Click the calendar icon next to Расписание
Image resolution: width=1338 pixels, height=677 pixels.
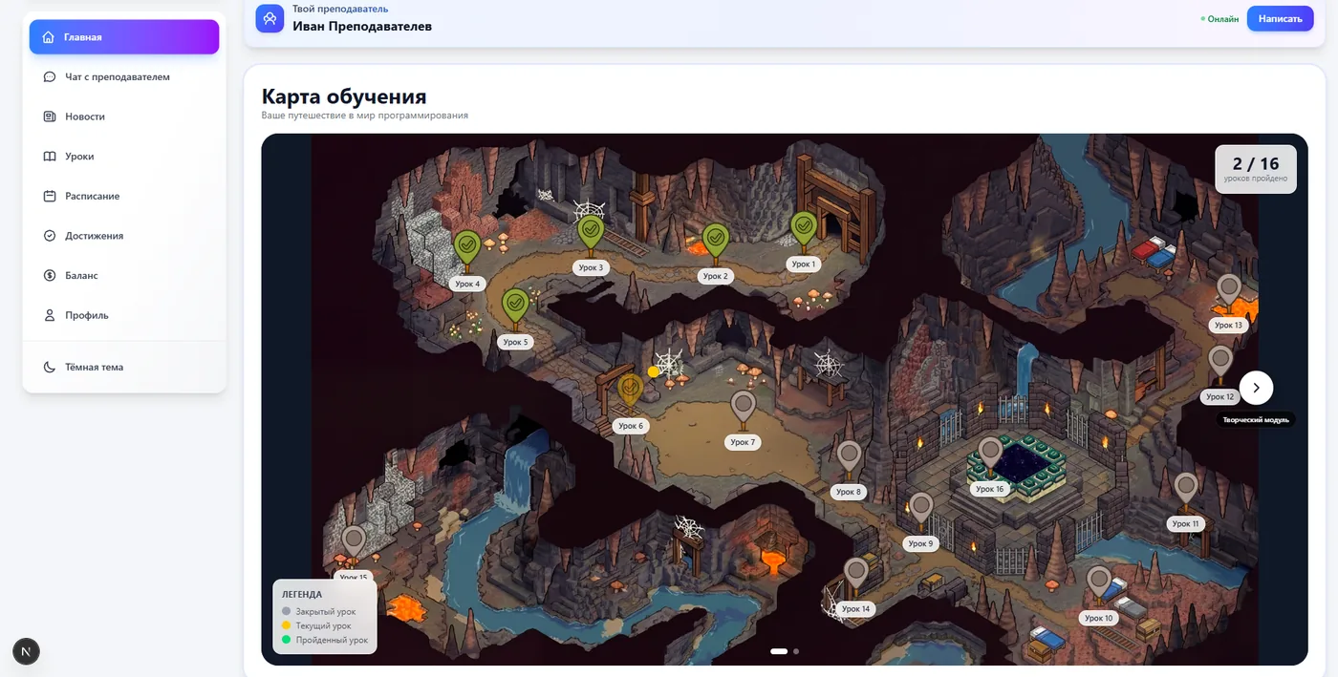[50, 197]
